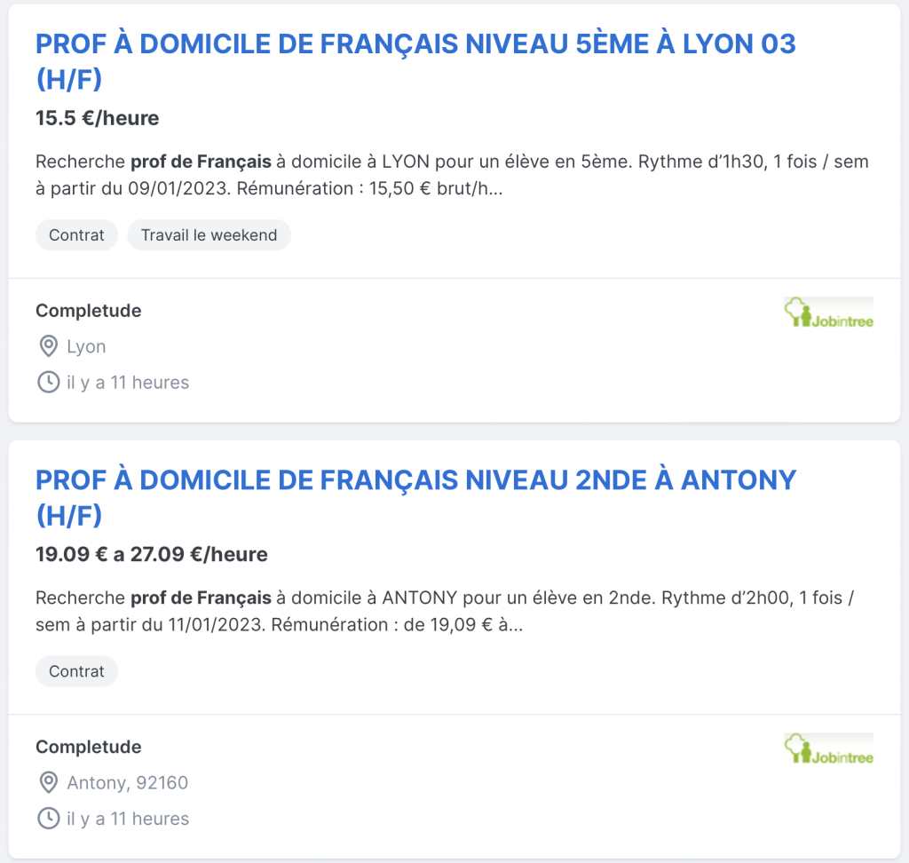The image size is (909, 863).
Task: Click the location pin icon beside Lyon
Action: (49, 346)
